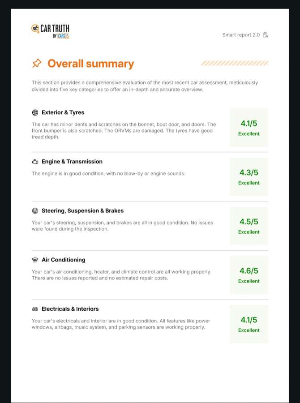
Task: Open the Smart report 2.0 label
Action: click(241, 35)
